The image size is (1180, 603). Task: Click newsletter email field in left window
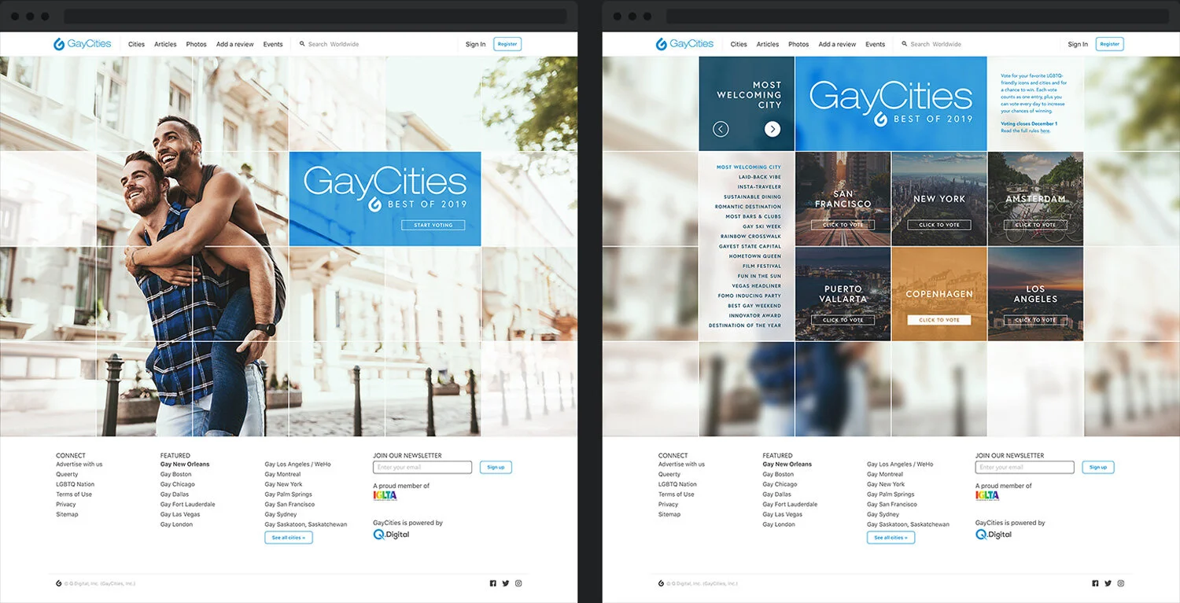pos(422,467)
